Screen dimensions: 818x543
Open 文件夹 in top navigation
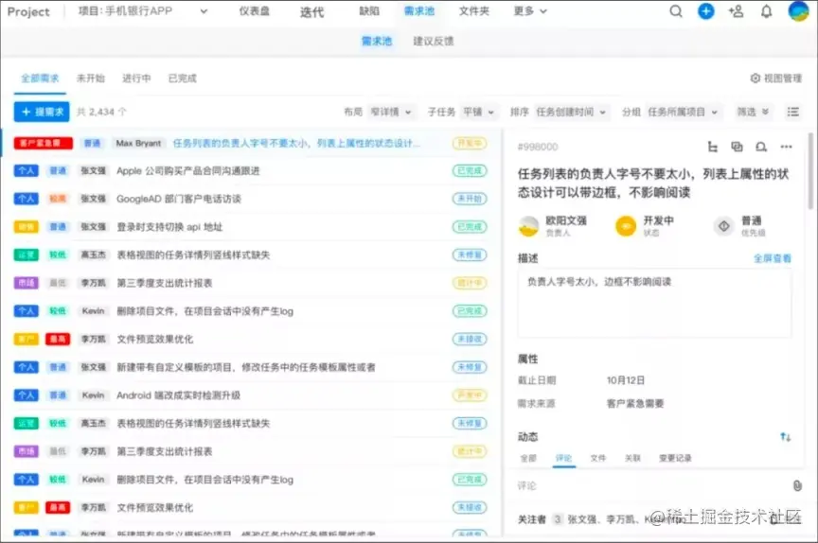pyautogui.click(x=473, y=11)
